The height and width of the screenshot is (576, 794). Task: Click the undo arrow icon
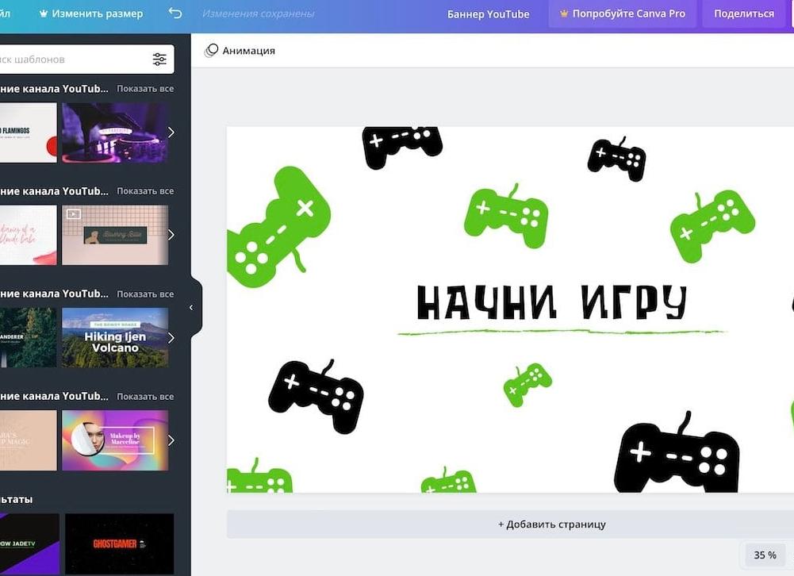point(175,13)
